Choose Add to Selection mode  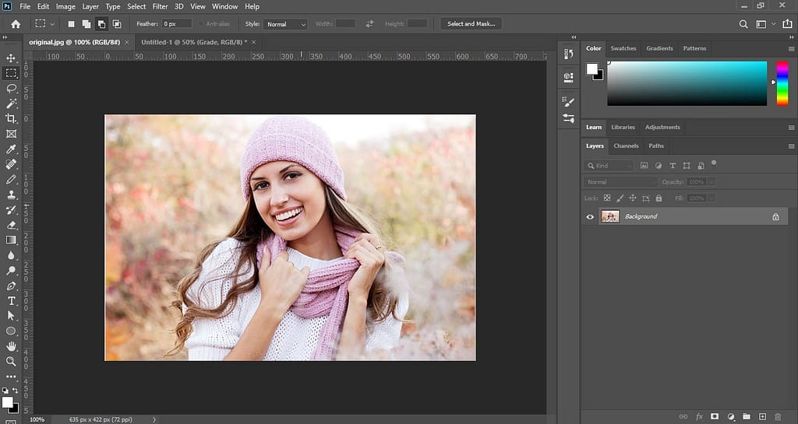[87, 24]
